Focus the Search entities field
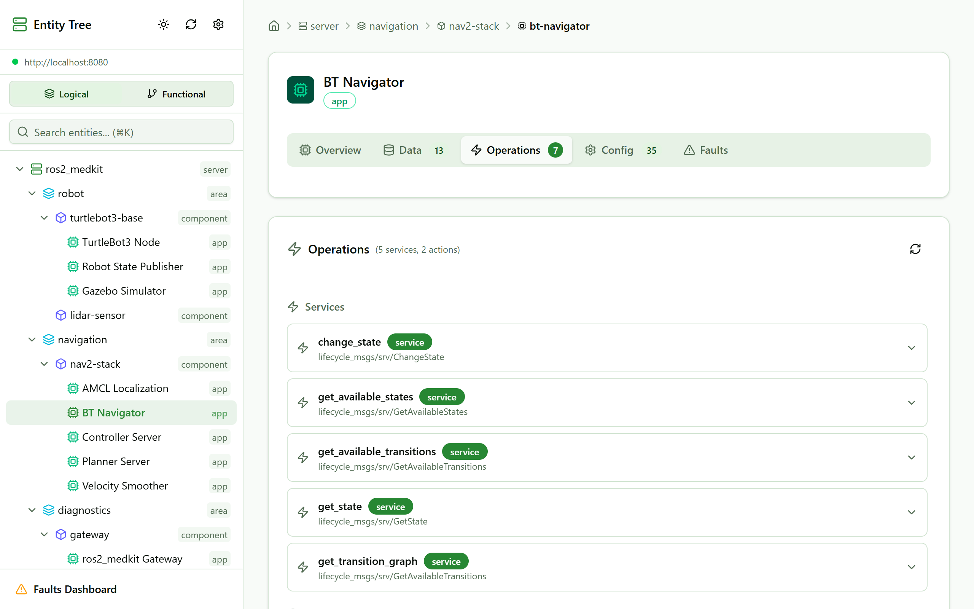Viewport: 974px width, 609px height. 121,132
